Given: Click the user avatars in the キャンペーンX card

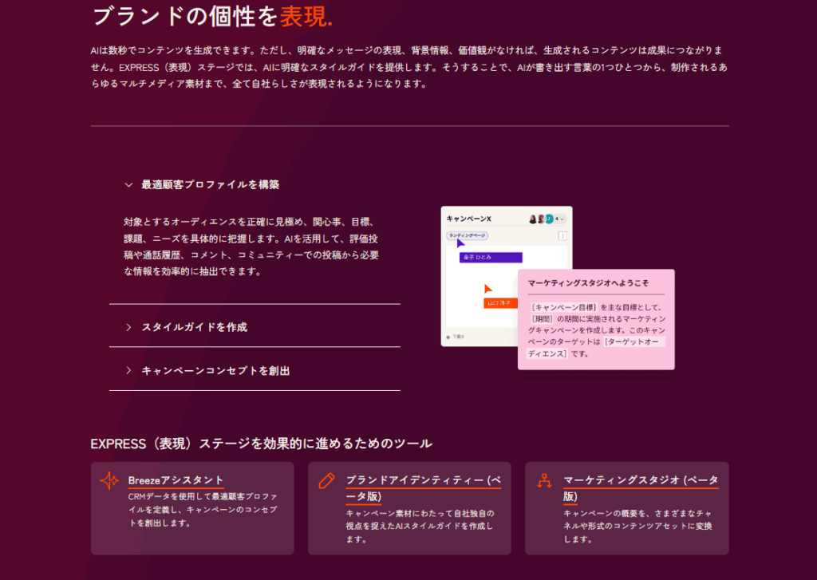Looking at the screenshot, I should pos(540,219).
